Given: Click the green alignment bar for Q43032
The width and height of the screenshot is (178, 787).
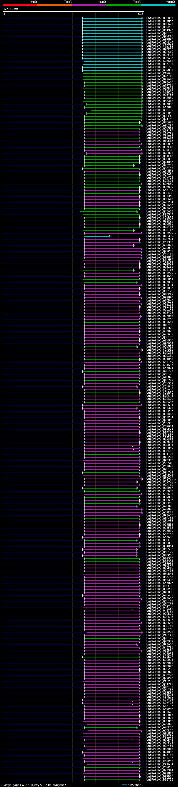Looking at the screenshot, I should [x=109, y=212].
